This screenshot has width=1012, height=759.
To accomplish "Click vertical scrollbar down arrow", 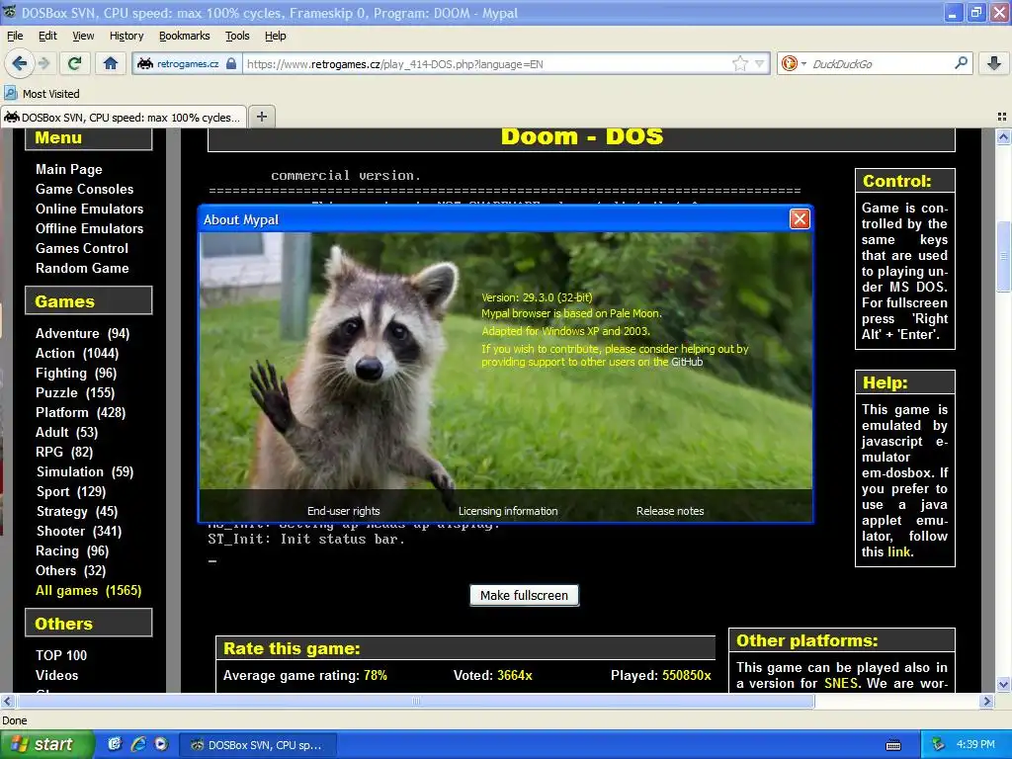I will (1003, 684).
